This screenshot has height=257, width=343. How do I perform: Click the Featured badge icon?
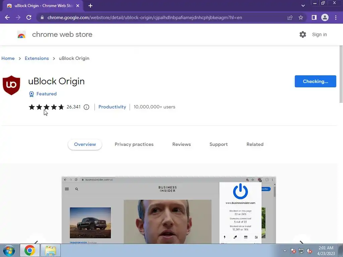(x=31, y=94)
